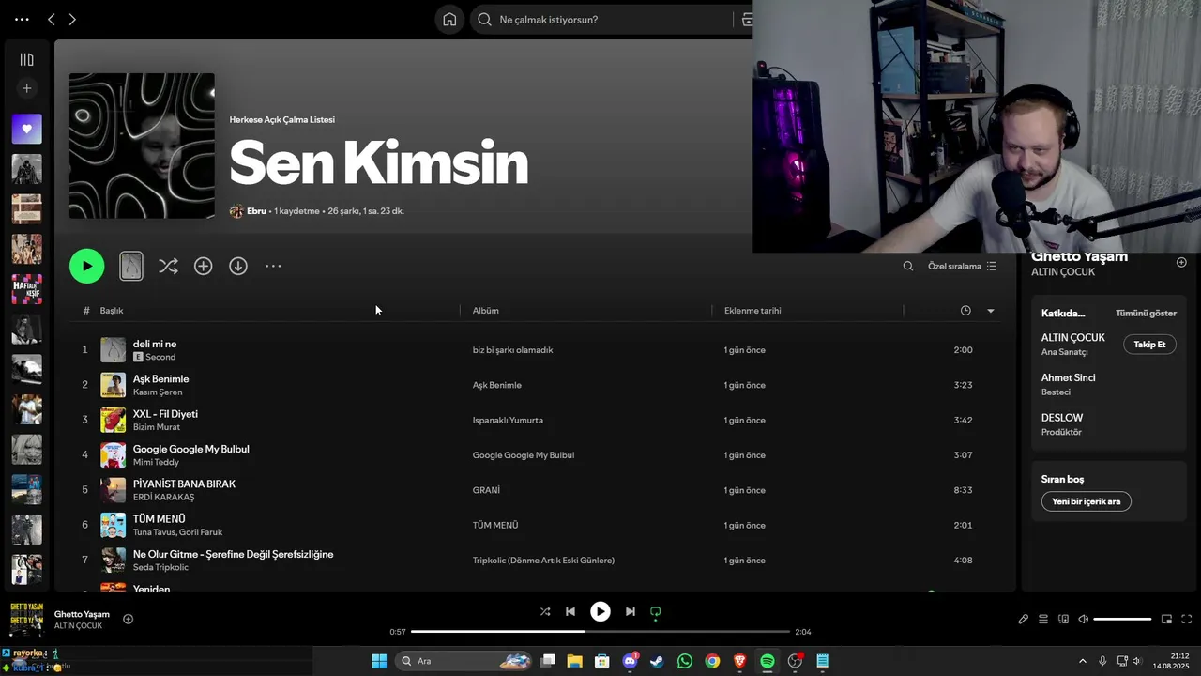
Task: Select track Ne Olur Gitme - Şerefine Değil Şerefsizliğine
Action: tap(234, 554)
